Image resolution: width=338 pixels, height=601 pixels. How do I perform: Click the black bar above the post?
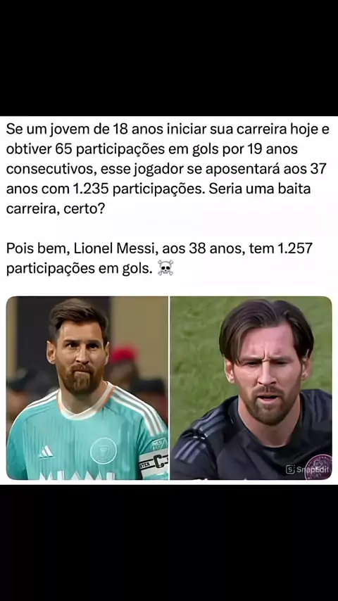click(x=169, y=58)
